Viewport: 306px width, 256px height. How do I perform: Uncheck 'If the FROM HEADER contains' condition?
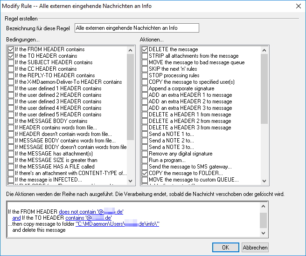(x=11, y=49)
